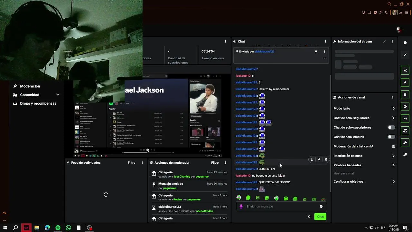Open Información del stream three-dot menu

392,42
